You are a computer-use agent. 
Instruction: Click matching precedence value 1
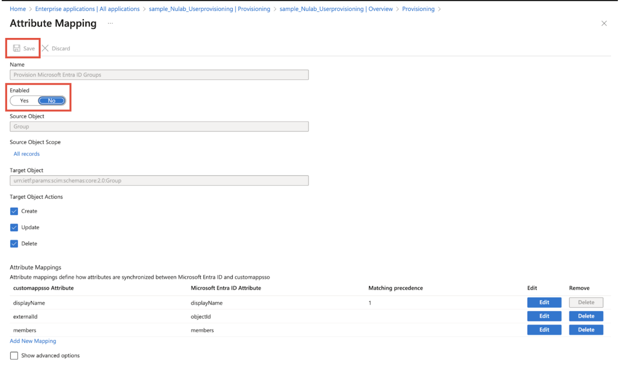tap(370, 303)
